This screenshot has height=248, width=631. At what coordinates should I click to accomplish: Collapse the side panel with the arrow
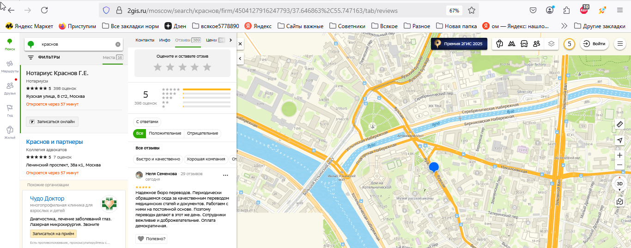tap(240, 59)
